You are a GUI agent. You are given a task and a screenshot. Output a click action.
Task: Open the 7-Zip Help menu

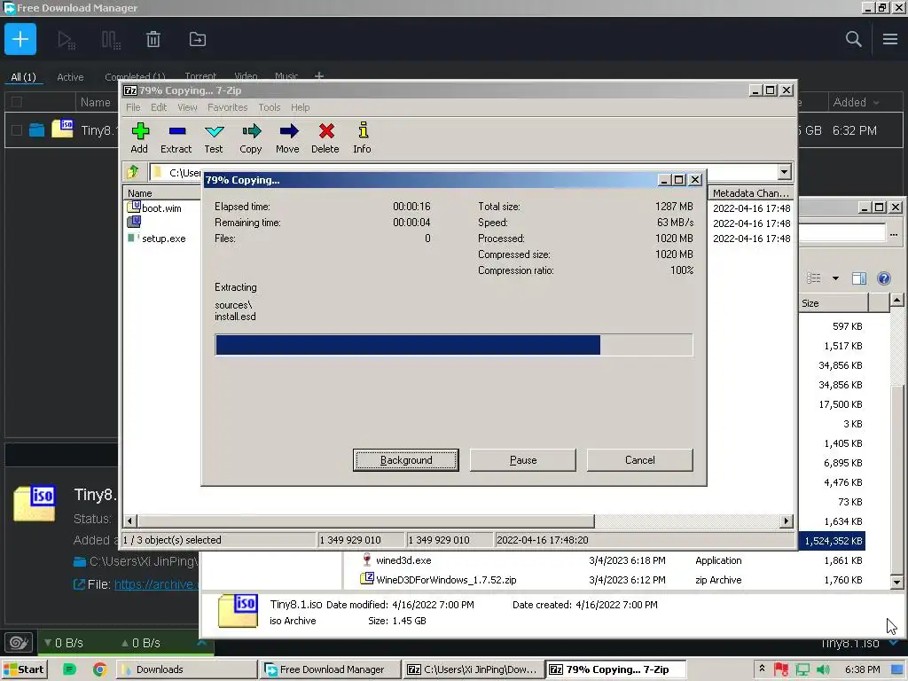coord(300,107)
